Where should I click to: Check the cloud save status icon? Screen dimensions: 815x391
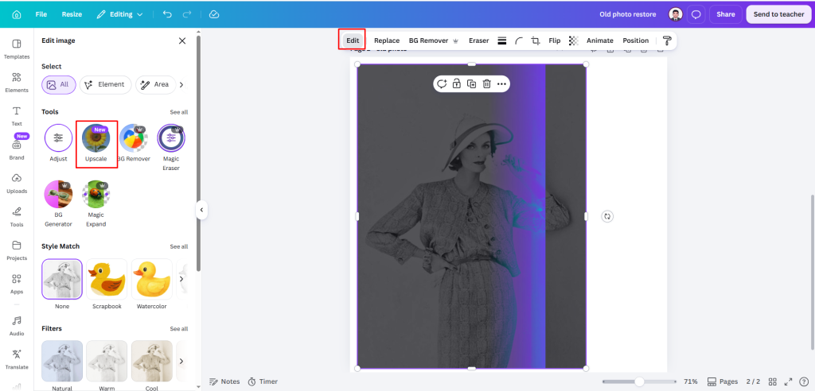[x=214, y=14]
